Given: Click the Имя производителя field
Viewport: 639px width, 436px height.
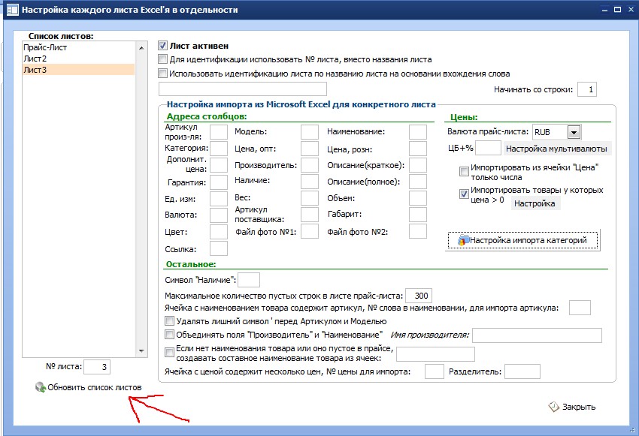Looking at the screenshot, I should tap(537, 335).
